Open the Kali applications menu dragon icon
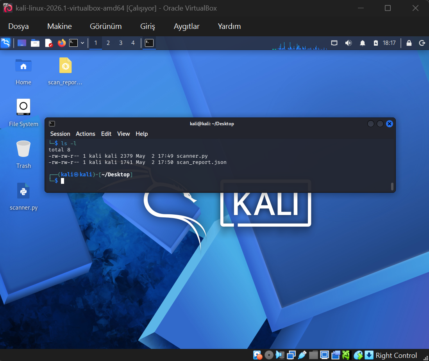Image resolution: width=429 pixels, height=361 pixels. (6, 43)
